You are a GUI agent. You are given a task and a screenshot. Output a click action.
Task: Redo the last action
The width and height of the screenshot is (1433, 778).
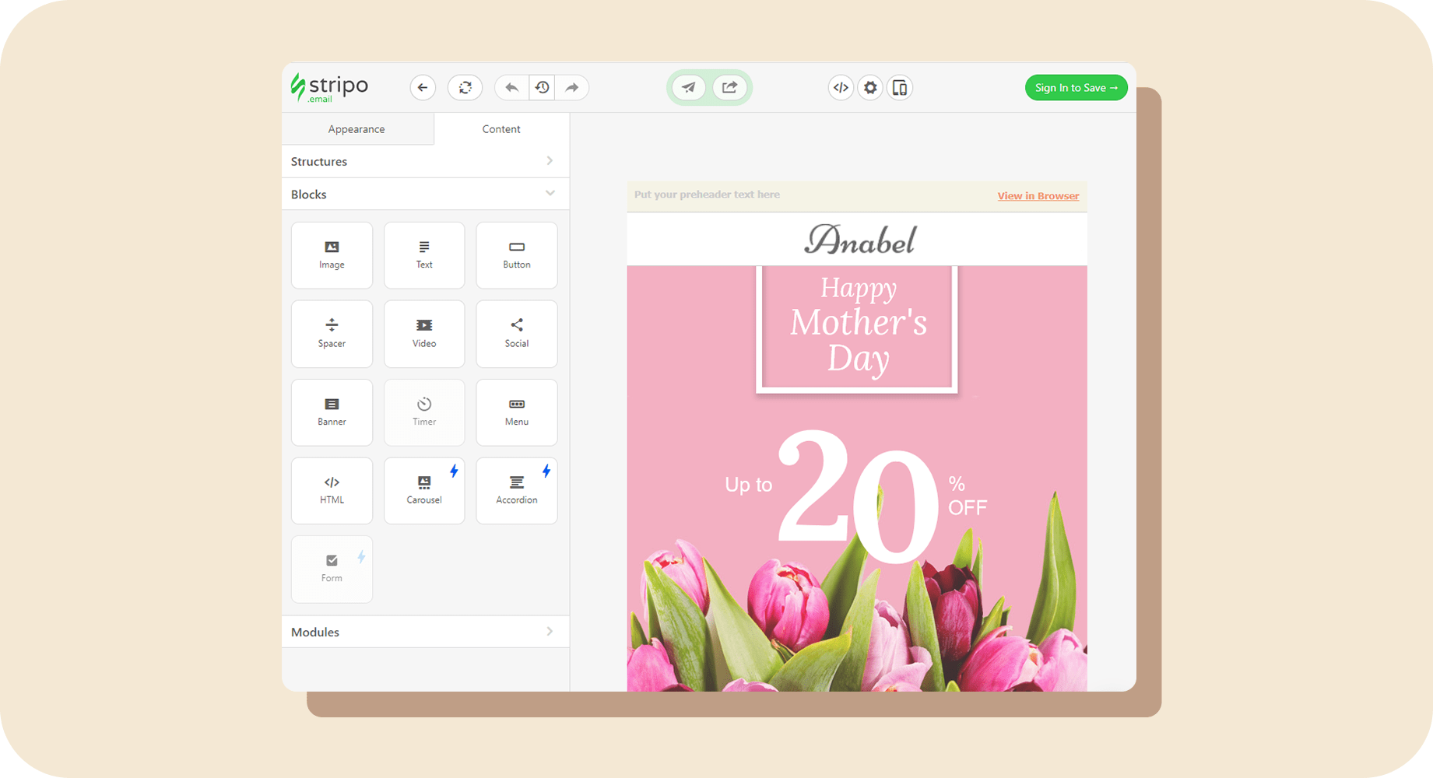572,88
